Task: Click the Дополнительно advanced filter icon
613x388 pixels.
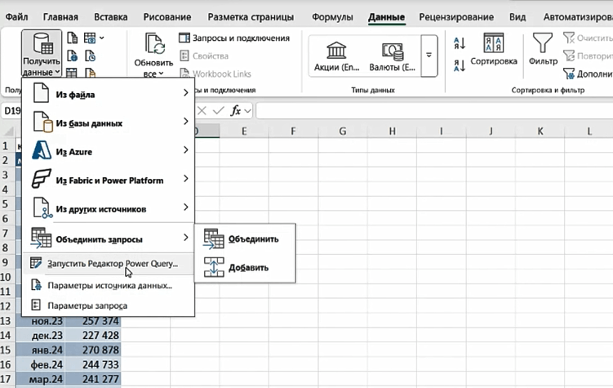Action: click(x=569, y=74)
